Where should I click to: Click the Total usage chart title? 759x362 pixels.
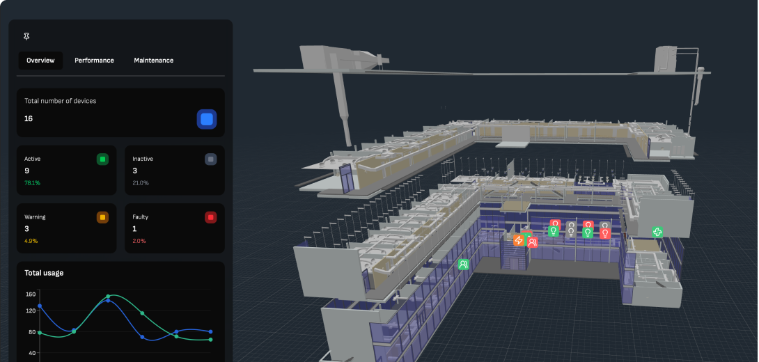click(44, 273)
